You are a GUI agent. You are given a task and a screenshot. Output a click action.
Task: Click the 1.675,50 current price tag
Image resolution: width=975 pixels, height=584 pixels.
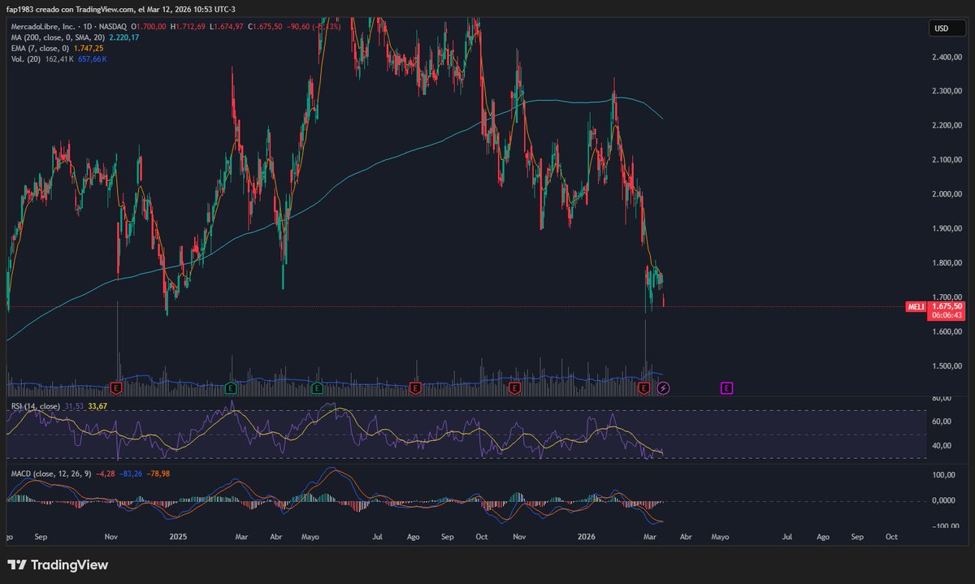click(x=946, y=305)
